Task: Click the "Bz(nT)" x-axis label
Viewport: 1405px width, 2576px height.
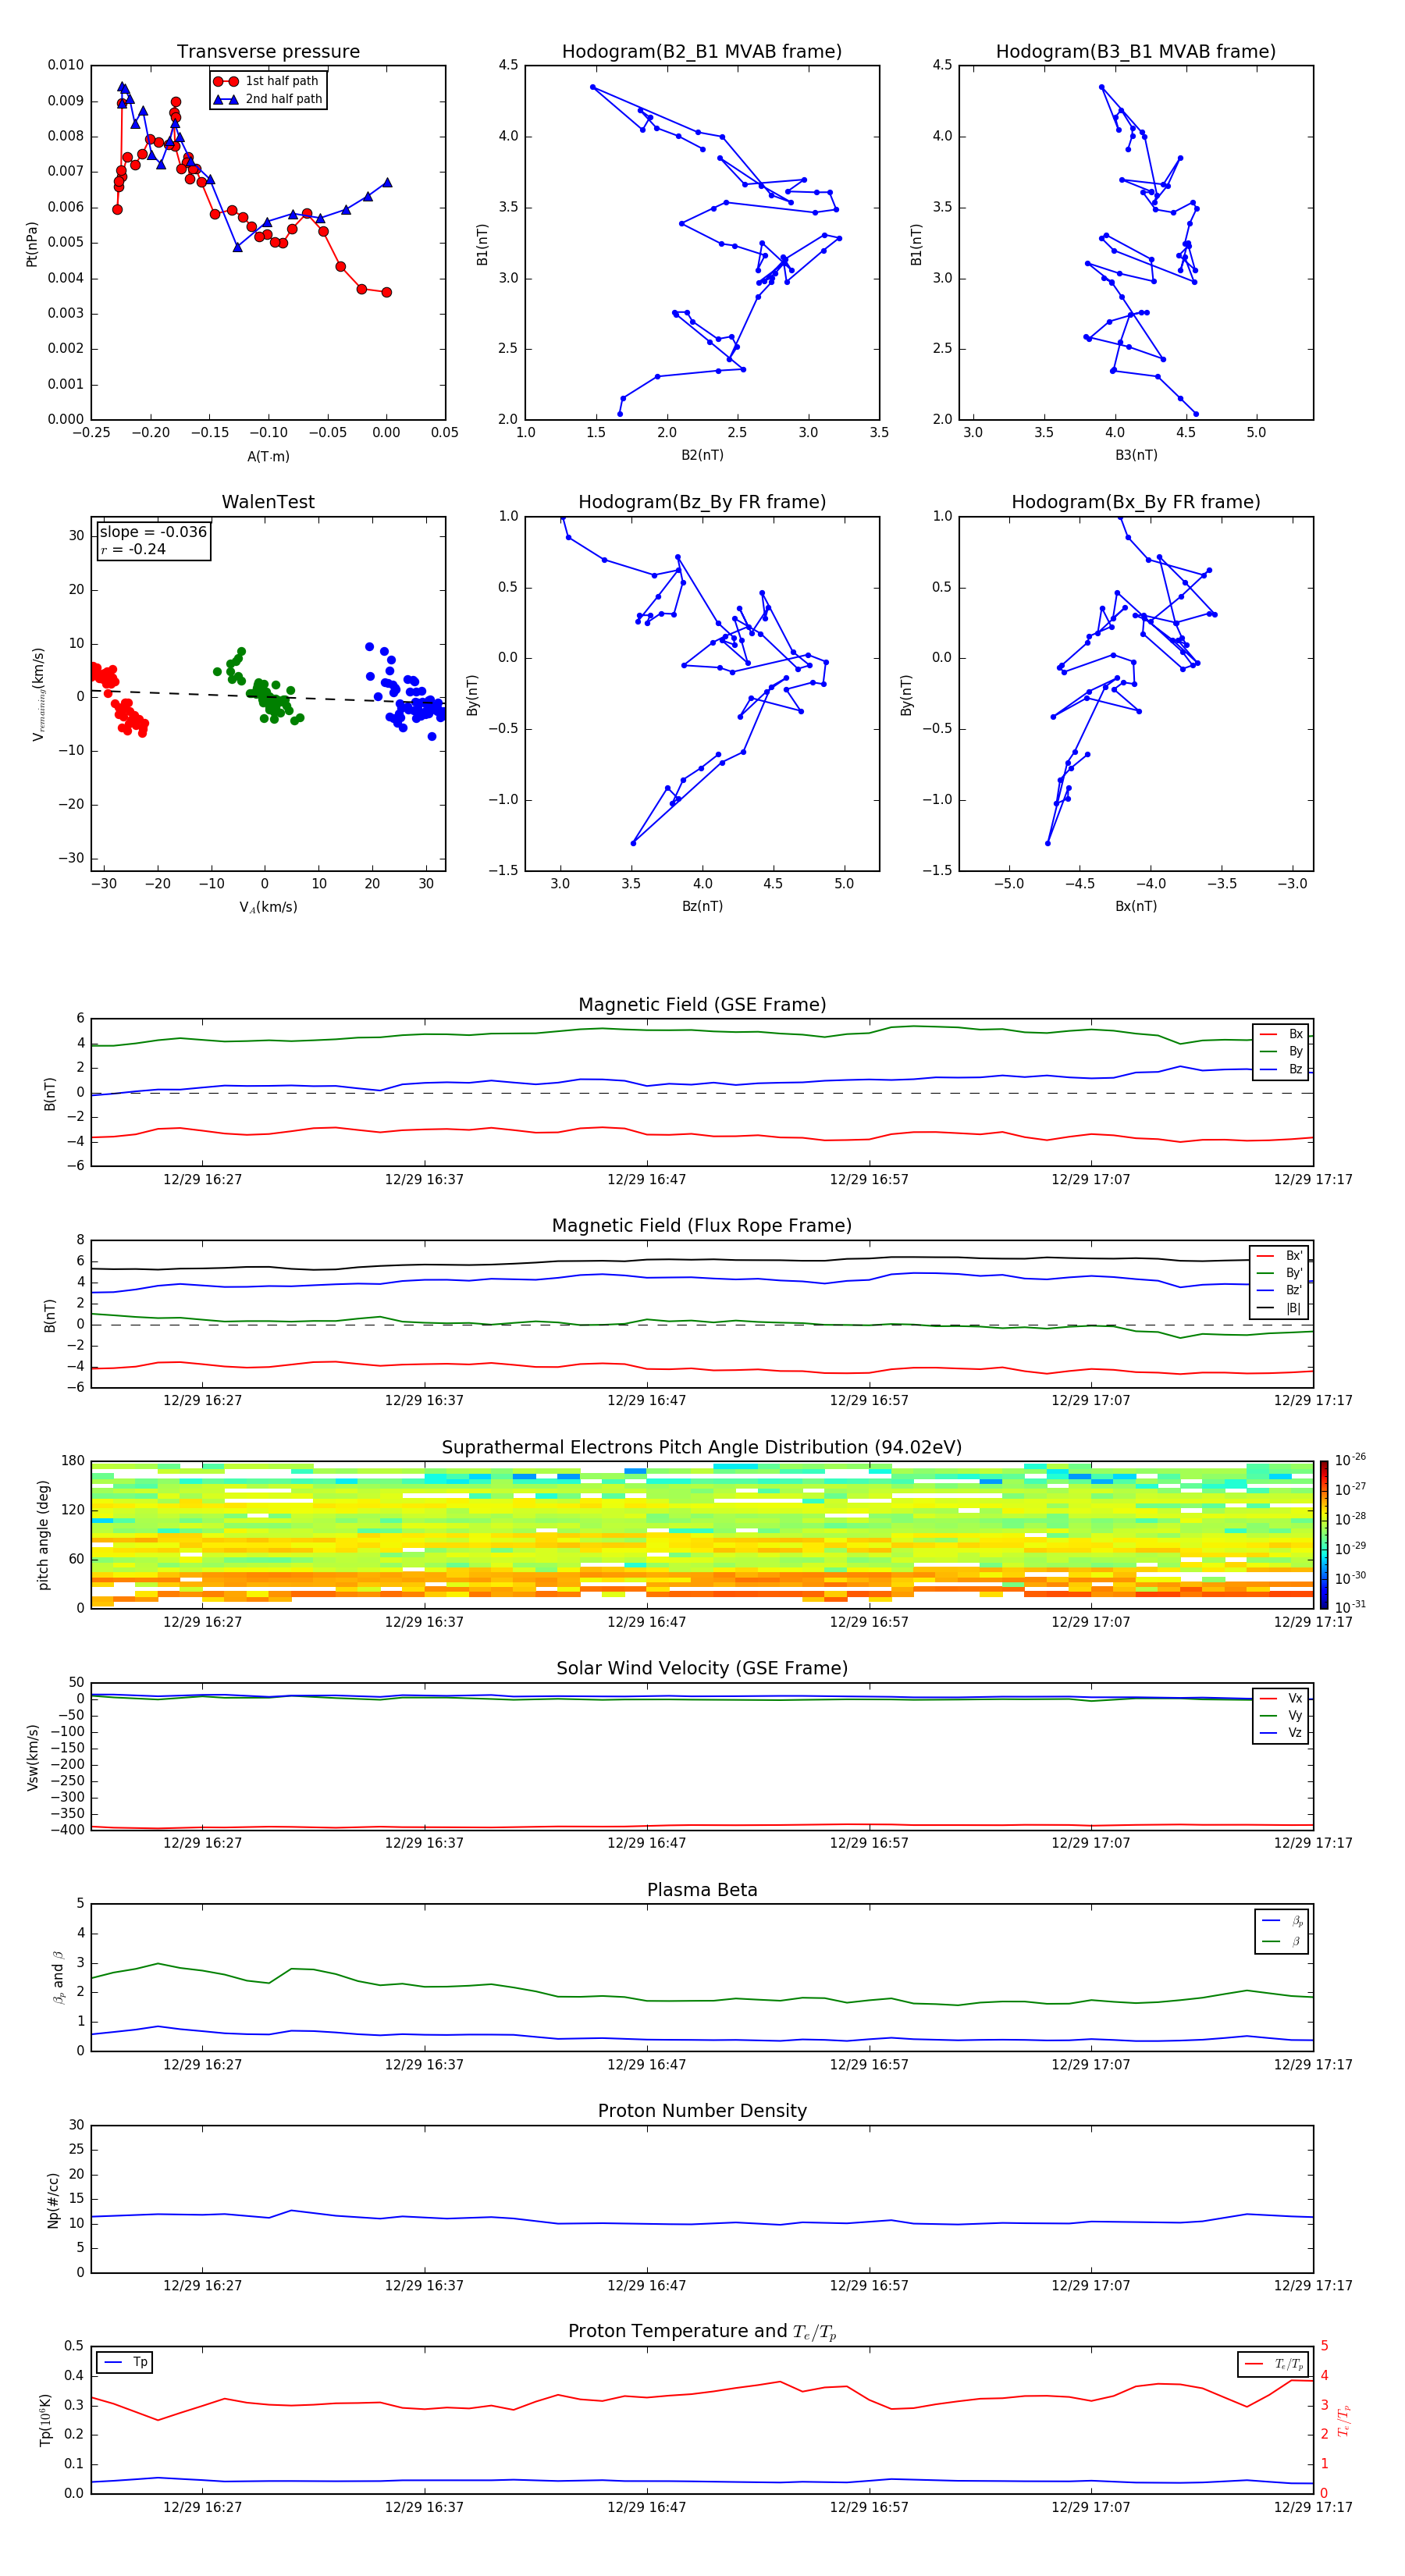Action: point(702,906)
